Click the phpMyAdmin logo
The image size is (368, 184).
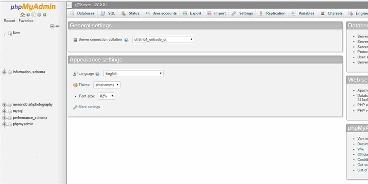33,7
